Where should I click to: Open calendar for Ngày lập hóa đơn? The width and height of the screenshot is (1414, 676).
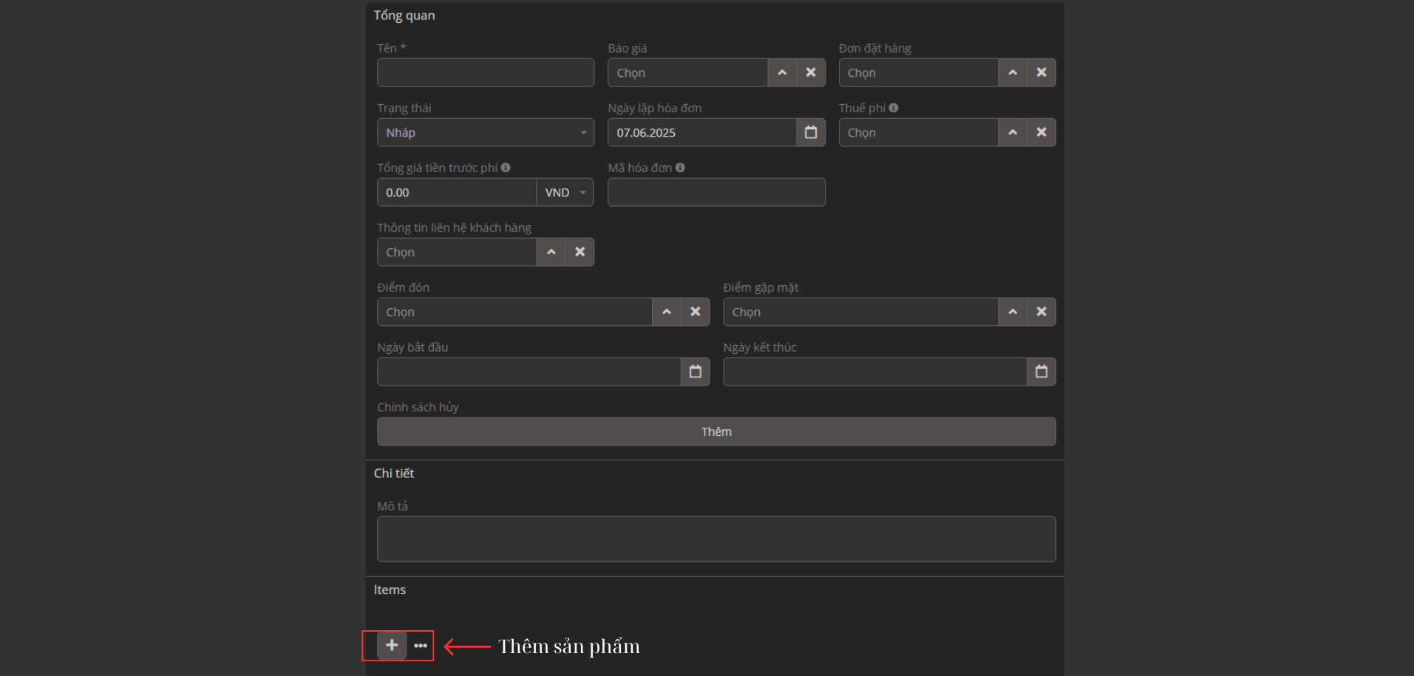811,132
